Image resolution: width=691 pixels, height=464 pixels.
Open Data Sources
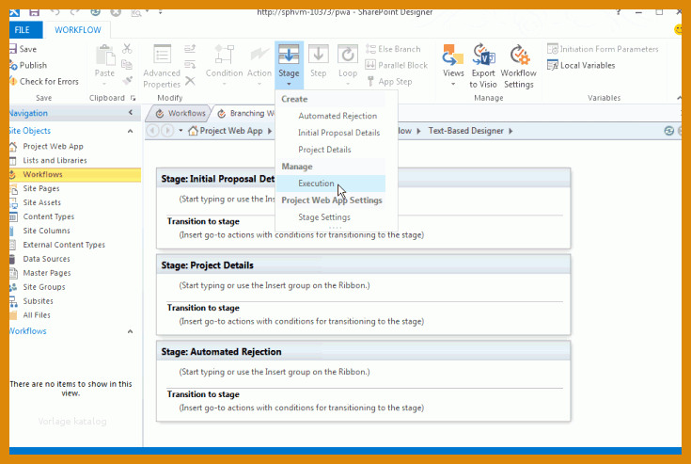click(x=46, y=259)
